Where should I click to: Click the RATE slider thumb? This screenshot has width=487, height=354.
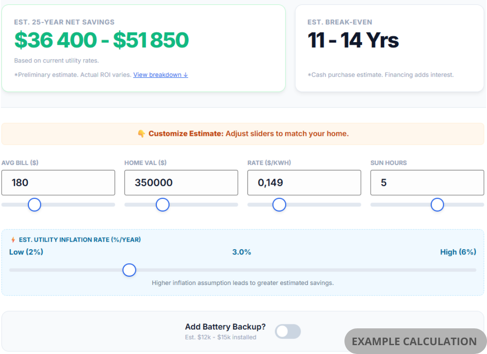(x=279, y=204)
